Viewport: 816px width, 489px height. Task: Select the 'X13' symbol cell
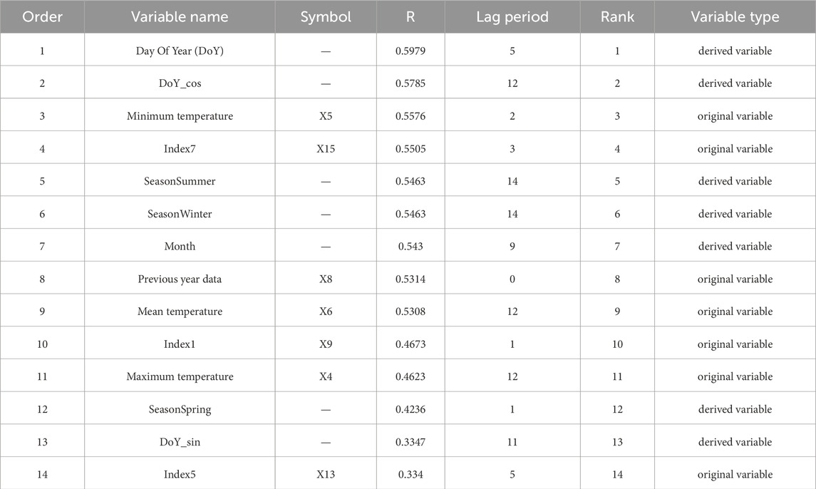point(326,475)
